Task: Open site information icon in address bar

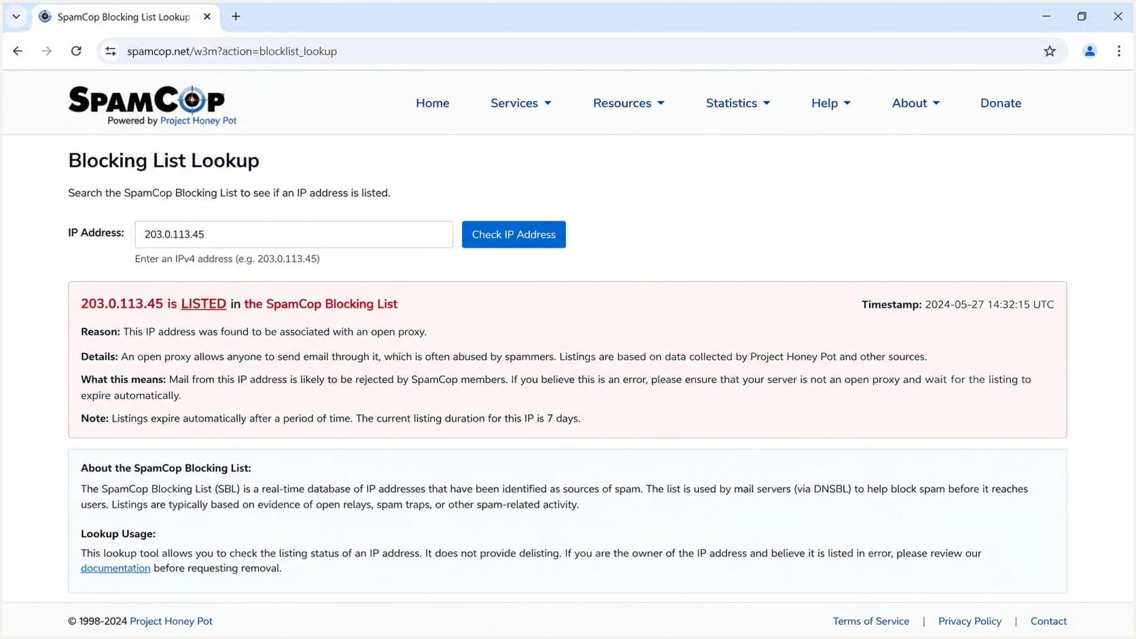Action: [x=110, y=51]
